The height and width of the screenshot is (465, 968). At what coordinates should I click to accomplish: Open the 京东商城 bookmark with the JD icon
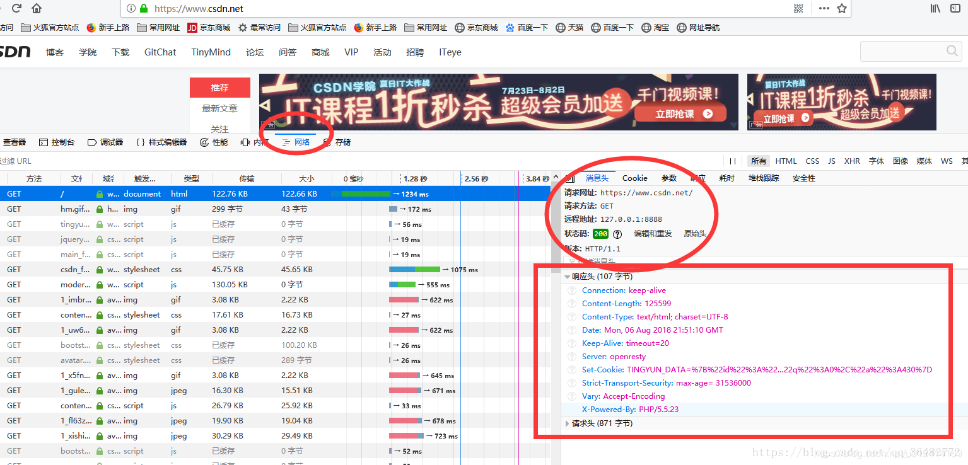(209, 28)
